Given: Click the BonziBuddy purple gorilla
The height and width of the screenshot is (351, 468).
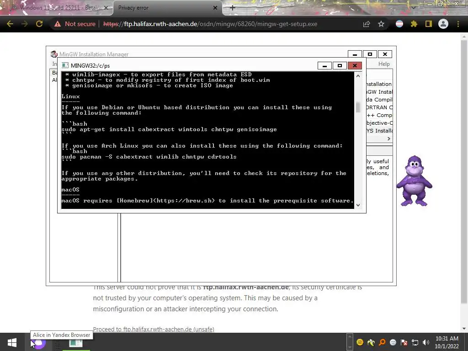Looking at the screenshot, I should (414, 181).
